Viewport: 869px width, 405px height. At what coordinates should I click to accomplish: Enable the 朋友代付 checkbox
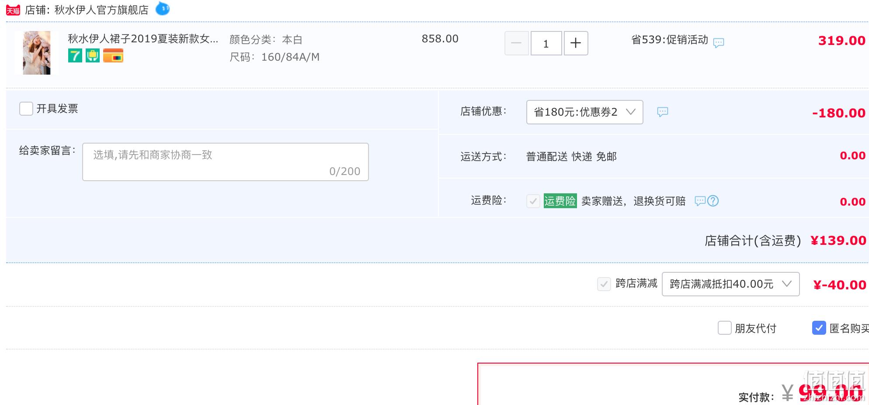tap(725, 328)
